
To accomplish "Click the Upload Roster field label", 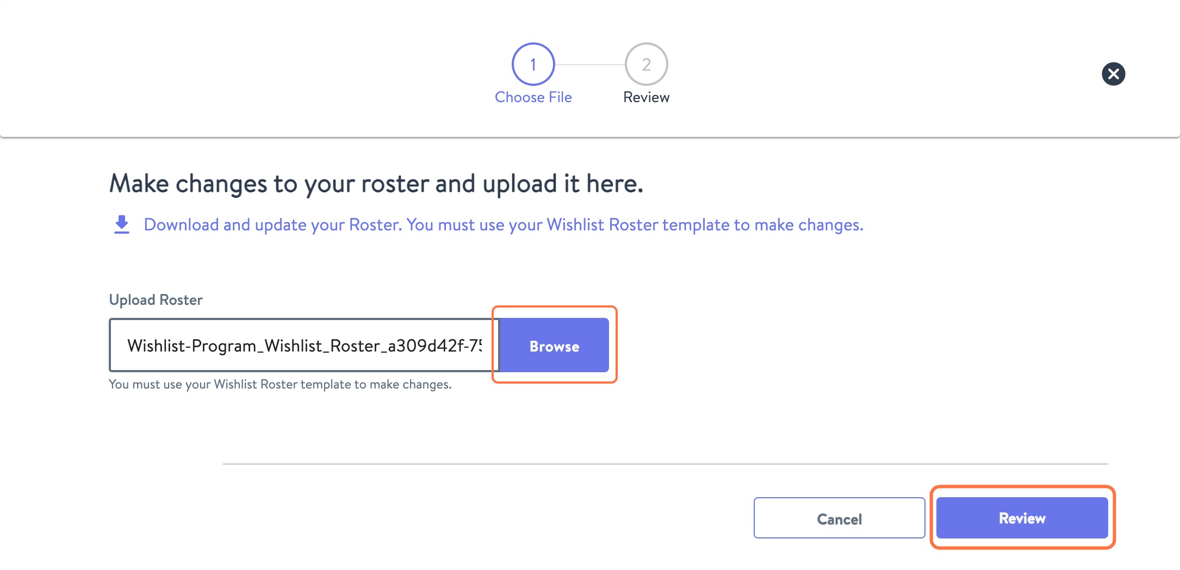I will coord(156,299).
